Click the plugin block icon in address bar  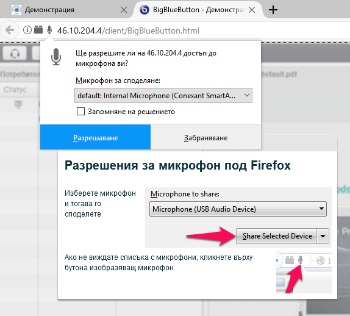tap(38, 30)
